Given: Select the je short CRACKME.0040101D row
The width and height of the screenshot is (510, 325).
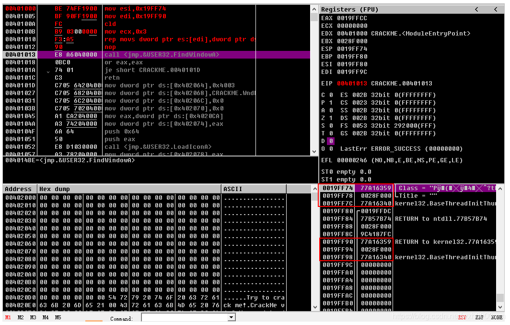Looking at the screenshot, I should tap(156, 70).
